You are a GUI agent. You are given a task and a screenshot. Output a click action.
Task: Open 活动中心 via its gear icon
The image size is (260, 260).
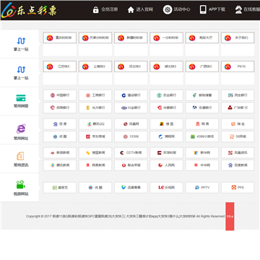click(168, 9)
